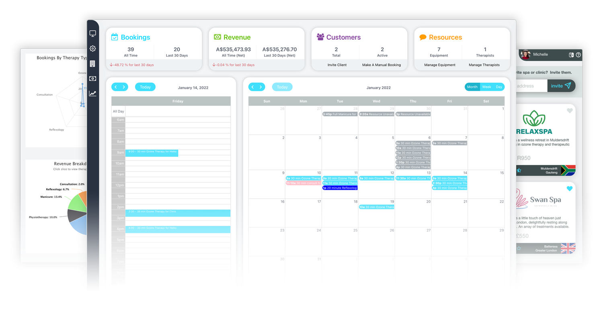This screenshot has height=312, width=603.
Task: Click the Reflexology label on radar chart
Action: click(57, 130)
